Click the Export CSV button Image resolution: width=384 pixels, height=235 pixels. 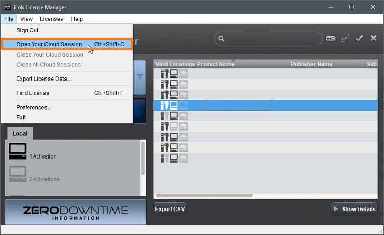point(170,209)
